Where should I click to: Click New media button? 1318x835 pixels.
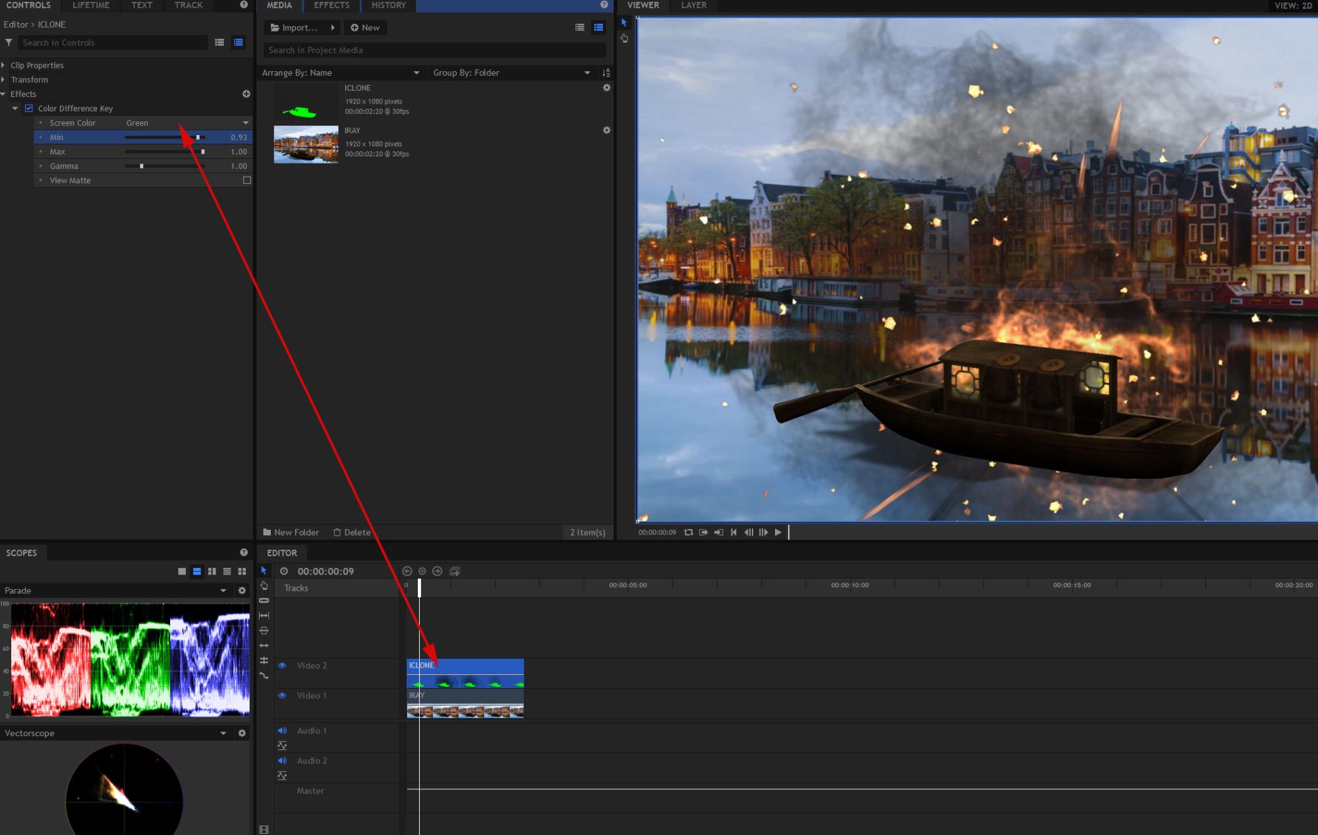[365, 28]
